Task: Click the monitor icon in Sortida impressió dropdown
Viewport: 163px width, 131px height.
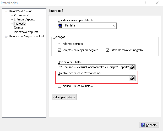Action: pos(61,26)
